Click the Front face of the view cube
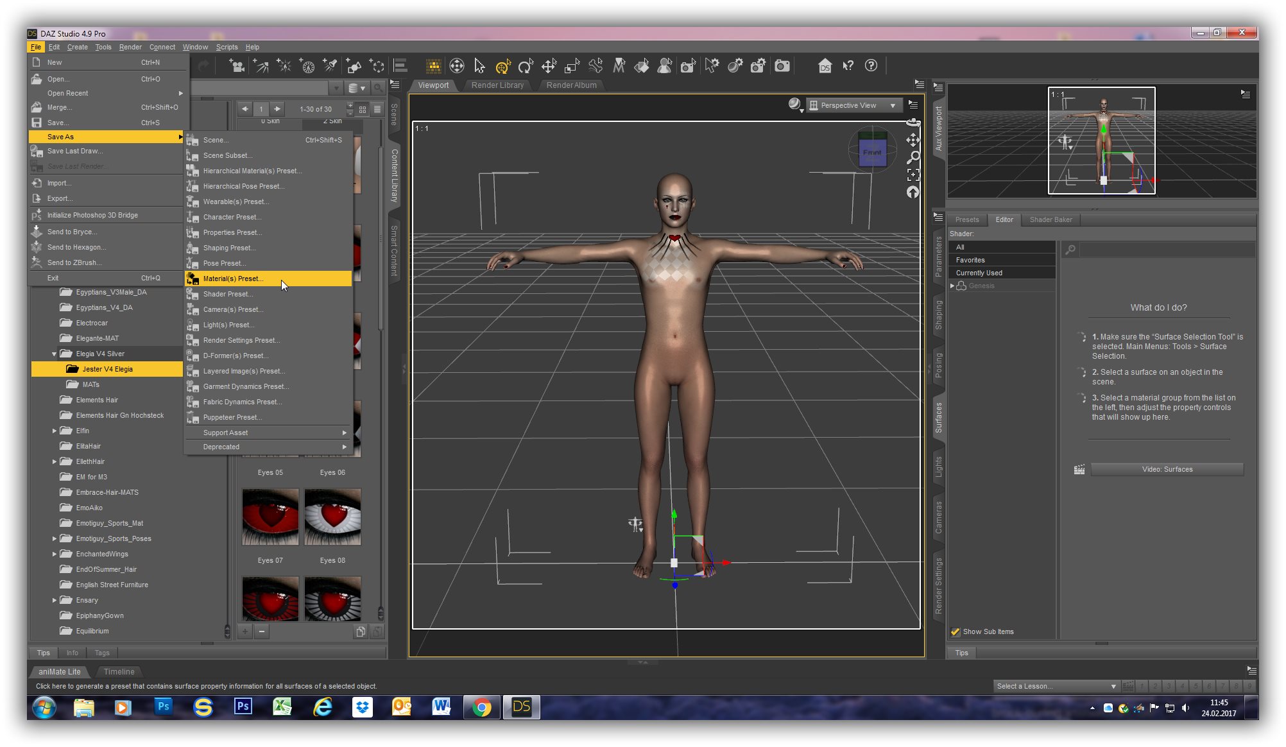The width and height of the screenshot is (1286, 747). pos(872,152)
